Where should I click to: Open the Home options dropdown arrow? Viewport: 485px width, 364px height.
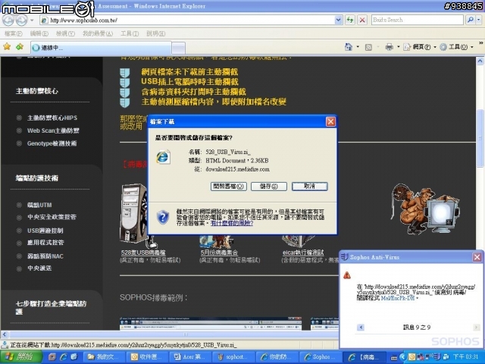(358, 47)
